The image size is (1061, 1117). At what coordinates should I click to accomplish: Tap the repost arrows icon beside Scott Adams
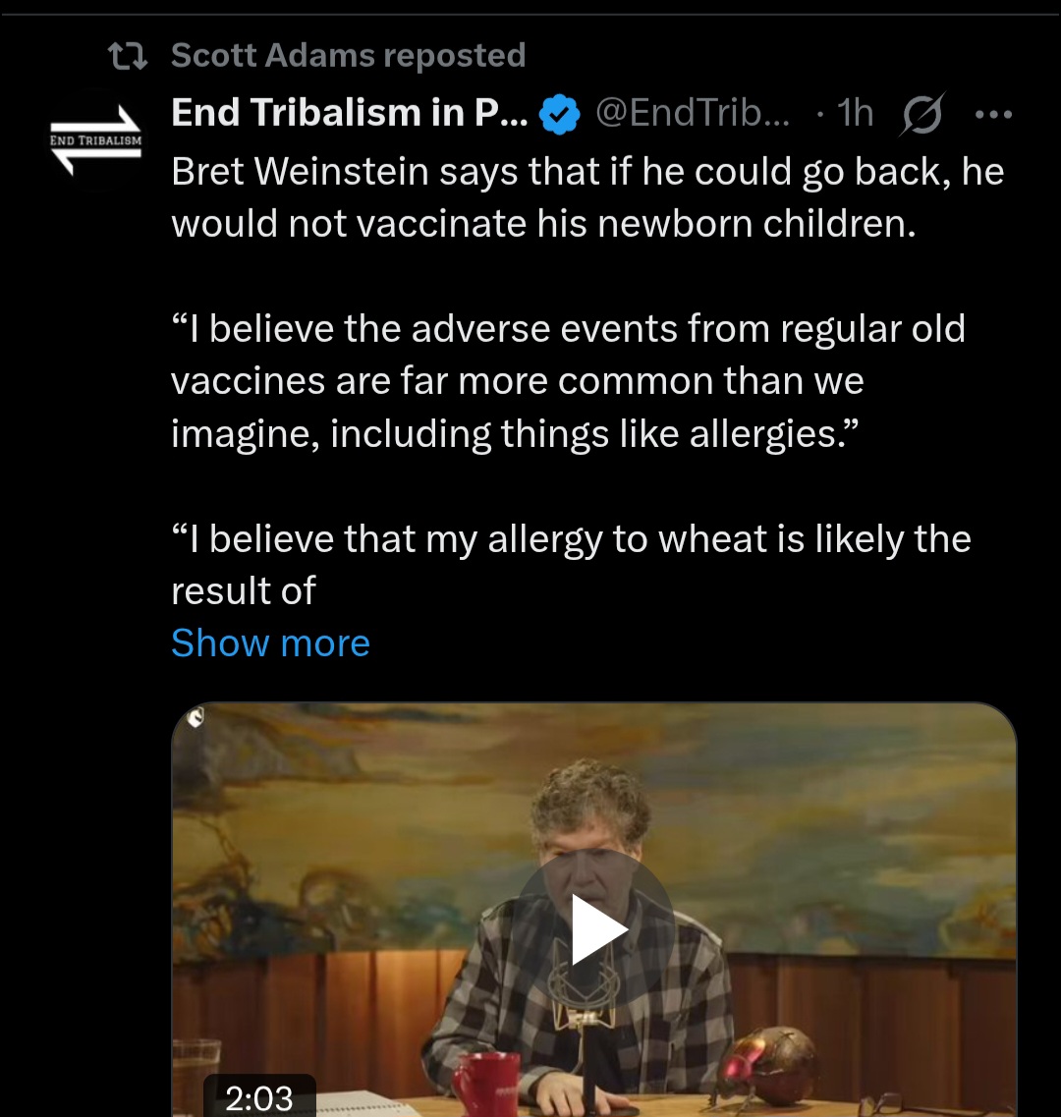127,56
